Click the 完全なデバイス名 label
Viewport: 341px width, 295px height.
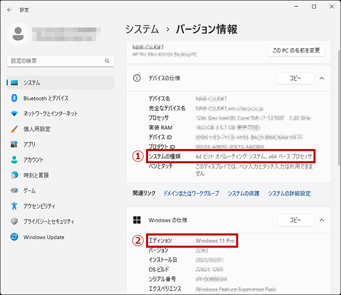coord(167,108)
